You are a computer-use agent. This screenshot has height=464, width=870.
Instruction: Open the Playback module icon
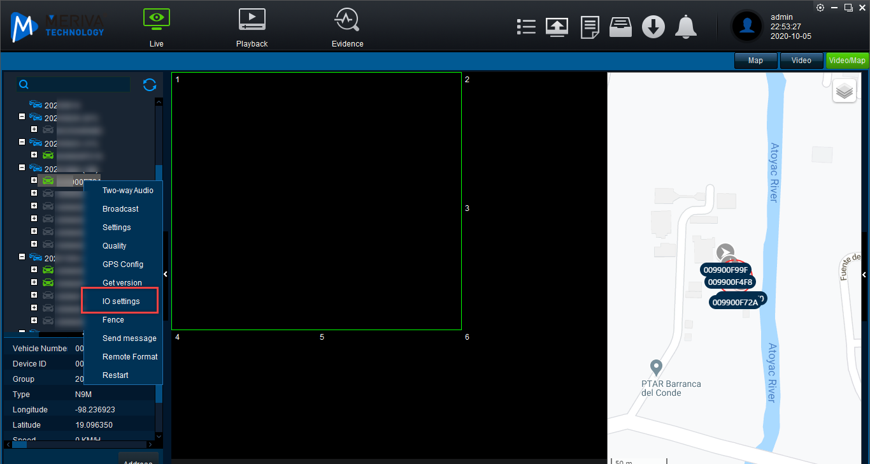pos(252,21)
